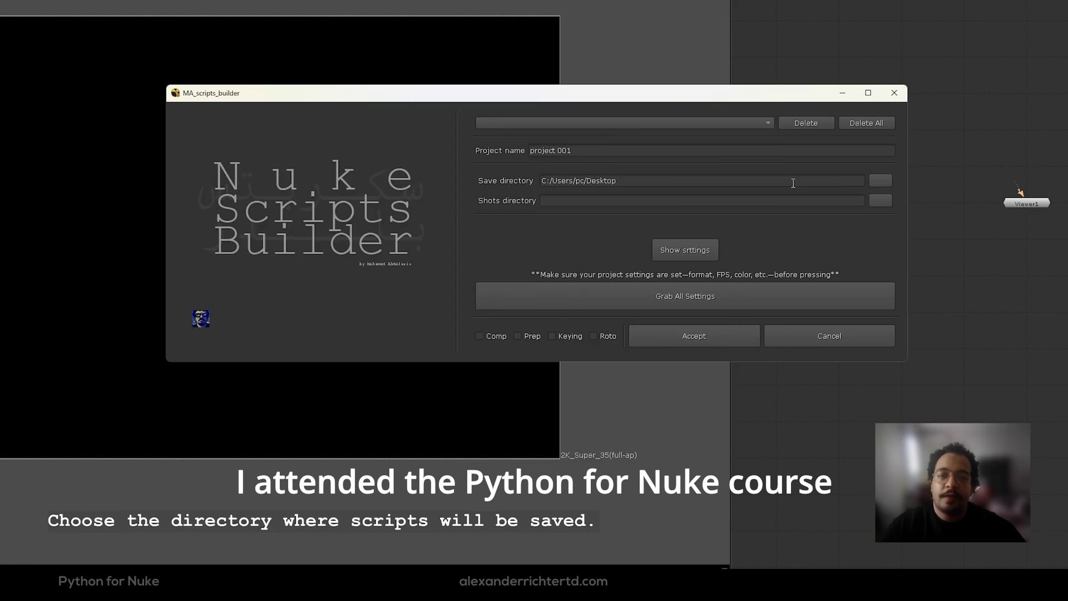Click into the Shots directory field
The height and width of the screenshot is (601, 1068).
pos(702,200)
